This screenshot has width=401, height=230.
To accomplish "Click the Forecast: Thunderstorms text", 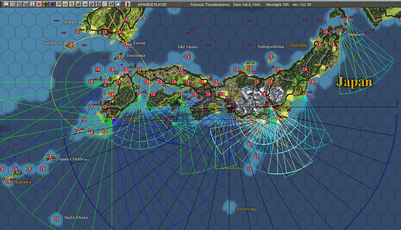I will tap(210, 5).
